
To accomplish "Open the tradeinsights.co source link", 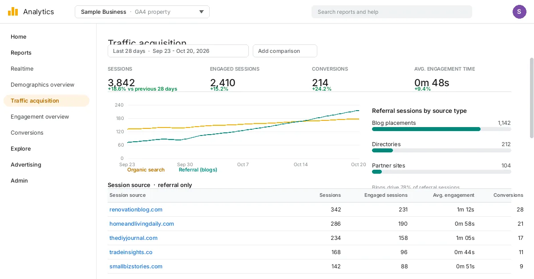I will point(131,252).
